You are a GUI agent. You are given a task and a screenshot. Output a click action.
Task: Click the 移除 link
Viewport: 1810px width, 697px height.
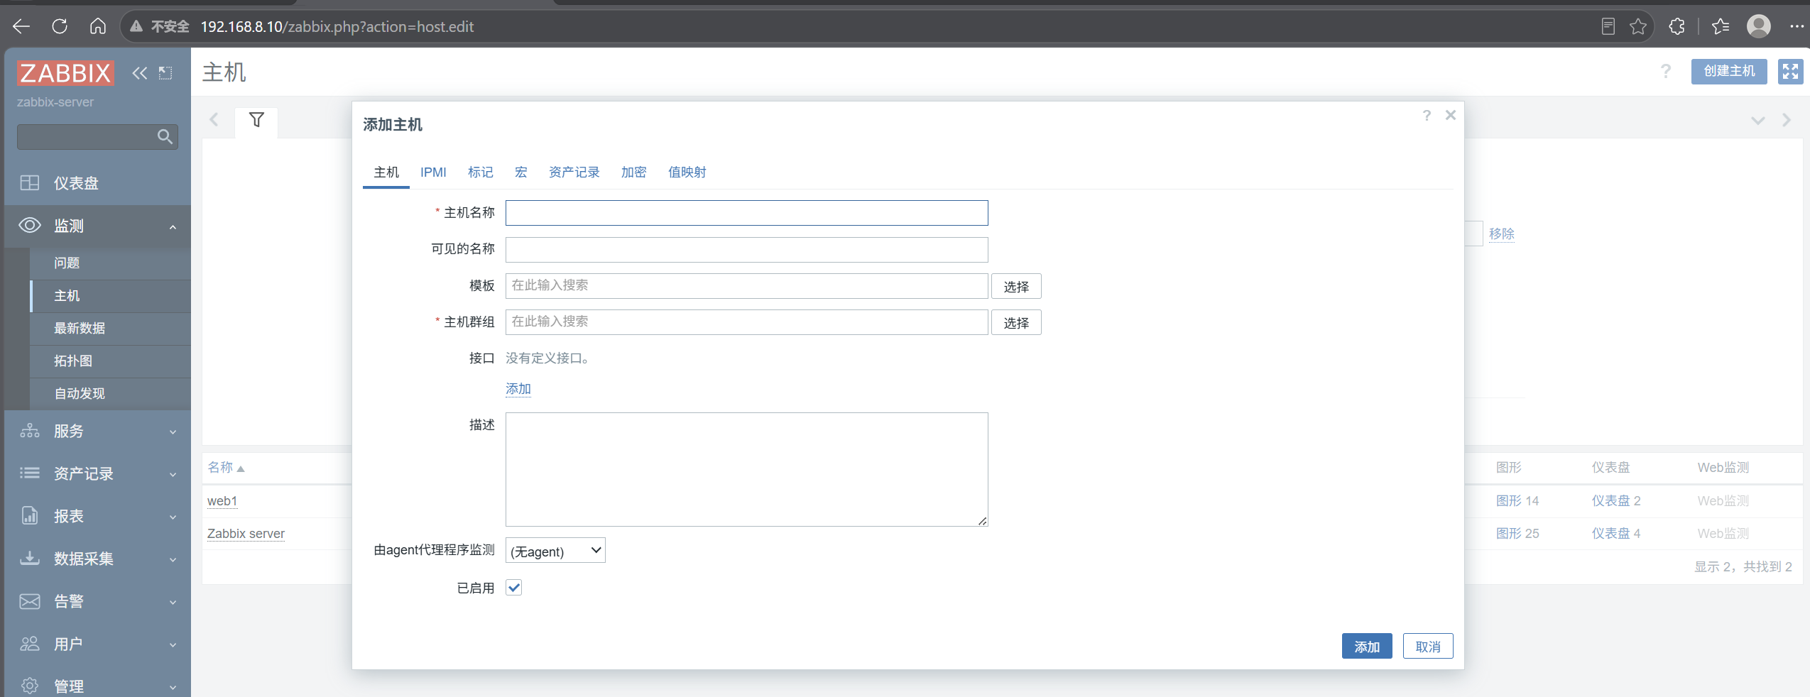(1502, 234)
